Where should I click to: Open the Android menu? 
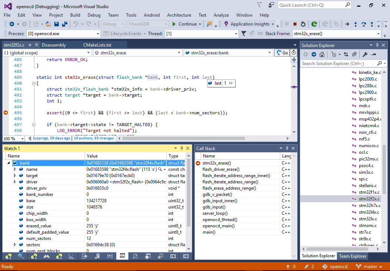pyautogui.click(x=152, y=15)
